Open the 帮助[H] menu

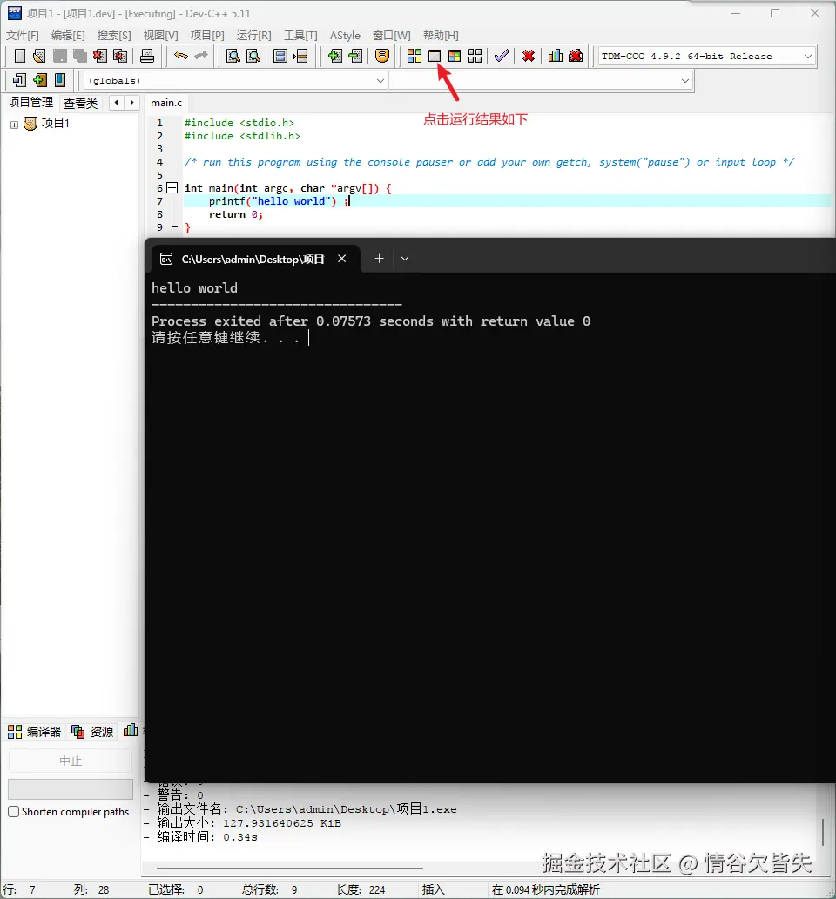441,36
